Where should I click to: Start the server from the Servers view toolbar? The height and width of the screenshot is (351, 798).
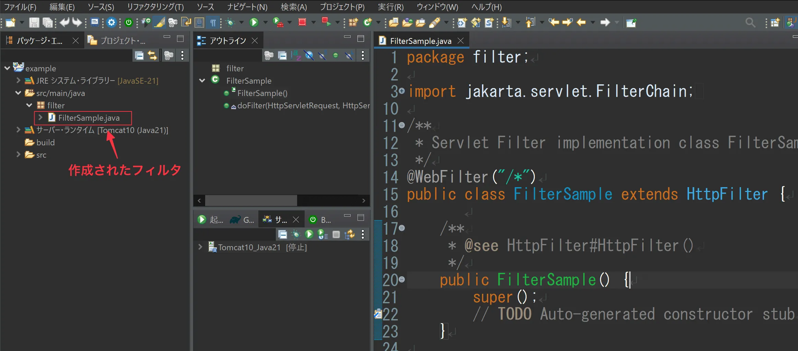click(x=309, y=234)
